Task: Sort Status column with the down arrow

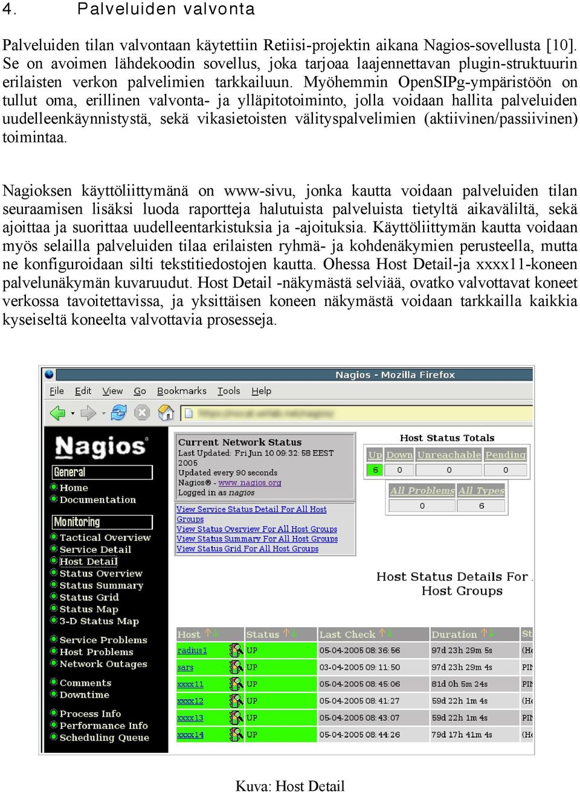Action: pos(294,633)
